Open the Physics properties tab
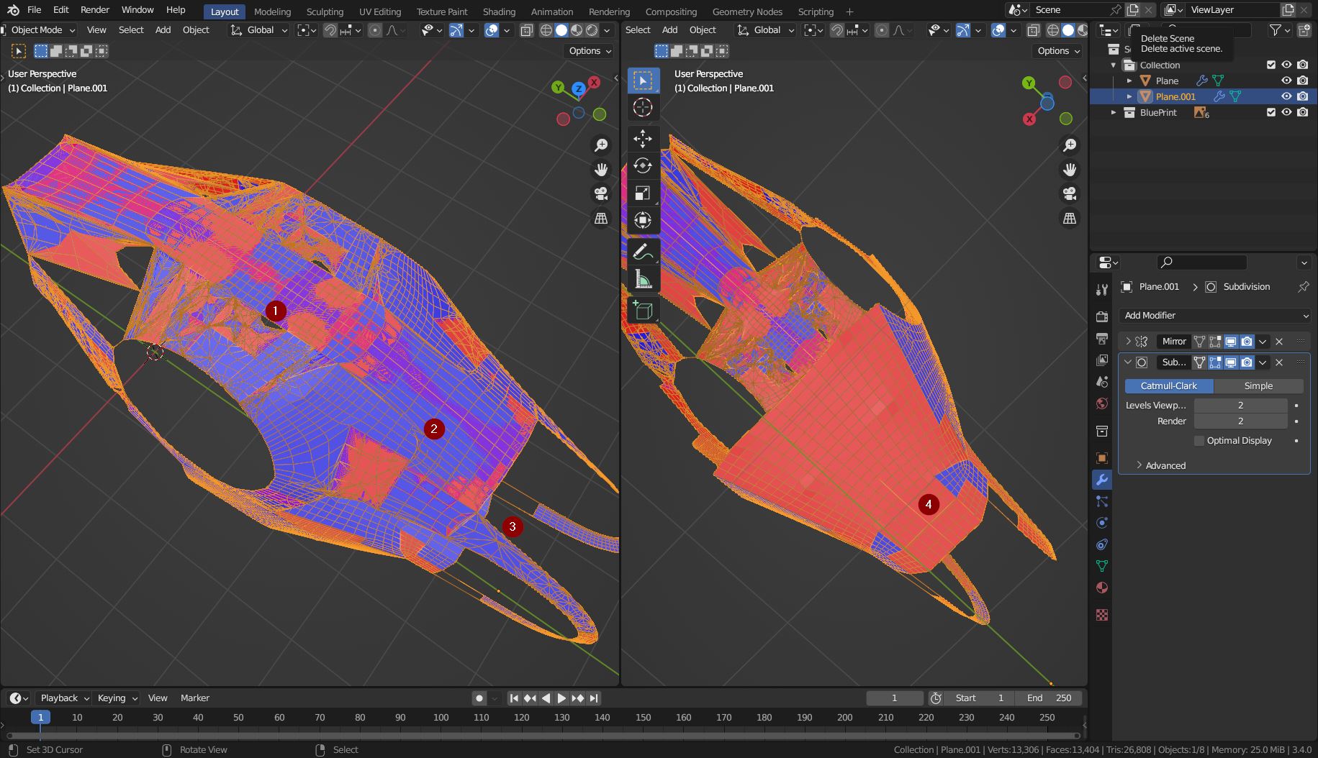This screenshot has width=1318, height=758. [x=1101, y=523]
